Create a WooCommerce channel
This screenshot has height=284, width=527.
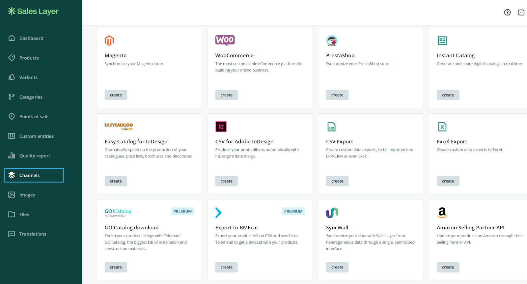227,95
